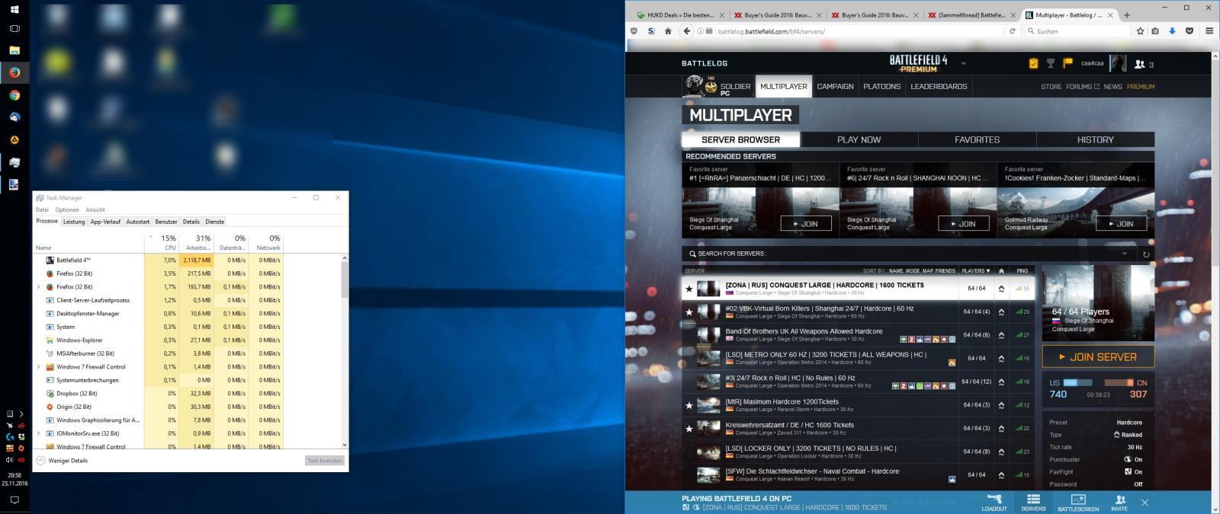
Task: Open Firefox hamburger menu
Action: click(x=1209, y=31)
